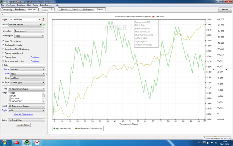Viewport: 233px width, 146px height.
Task: Click More Filters button
Action: click(x=23, y=125)
